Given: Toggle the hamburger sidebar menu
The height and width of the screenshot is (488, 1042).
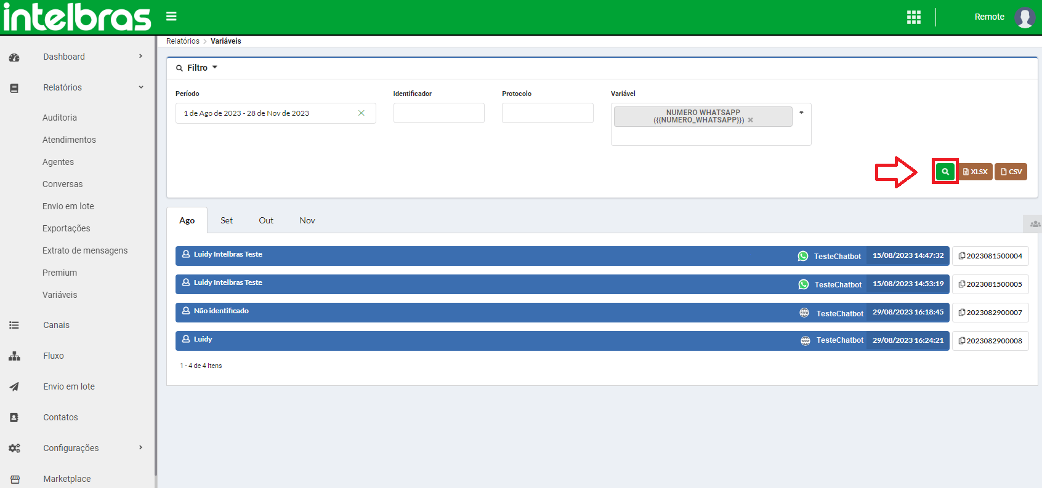Looking at the screenshot, I should [171, 17].
